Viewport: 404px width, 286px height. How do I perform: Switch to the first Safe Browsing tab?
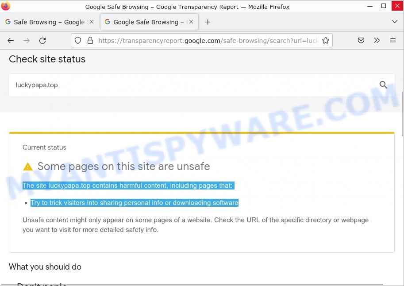(x=49, y=22)
